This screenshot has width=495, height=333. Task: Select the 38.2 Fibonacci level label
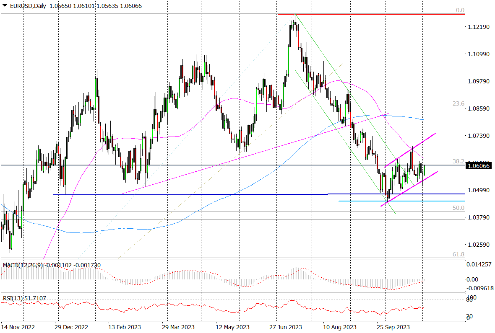(459, 161)
